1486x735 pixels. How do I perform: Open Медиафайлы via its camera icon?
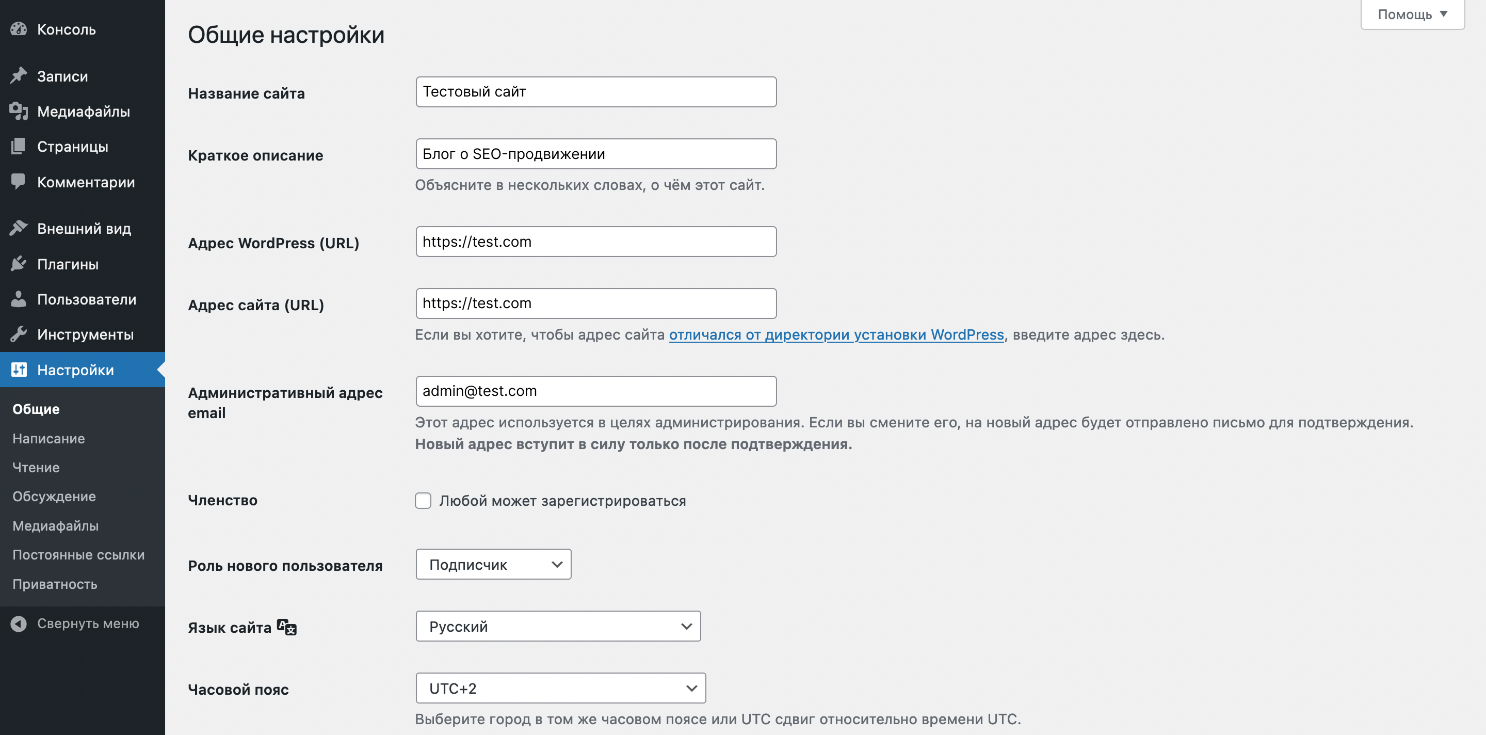pos(19,111)
